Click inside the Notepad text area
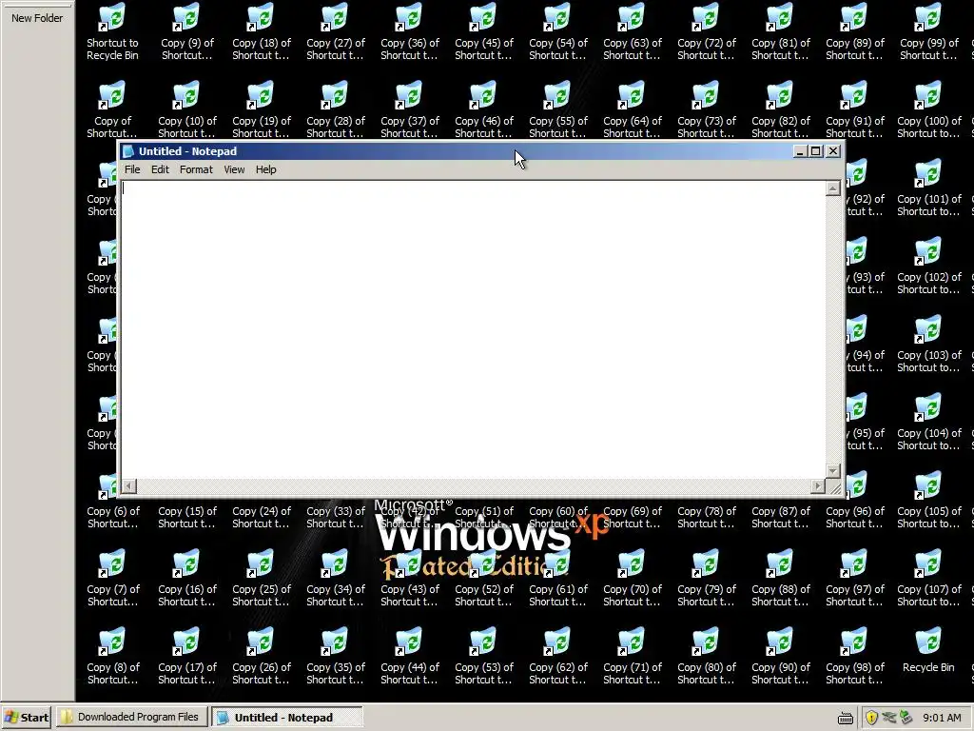The height and width of the screenshot is (731, 974). click(x=474, y=329)
